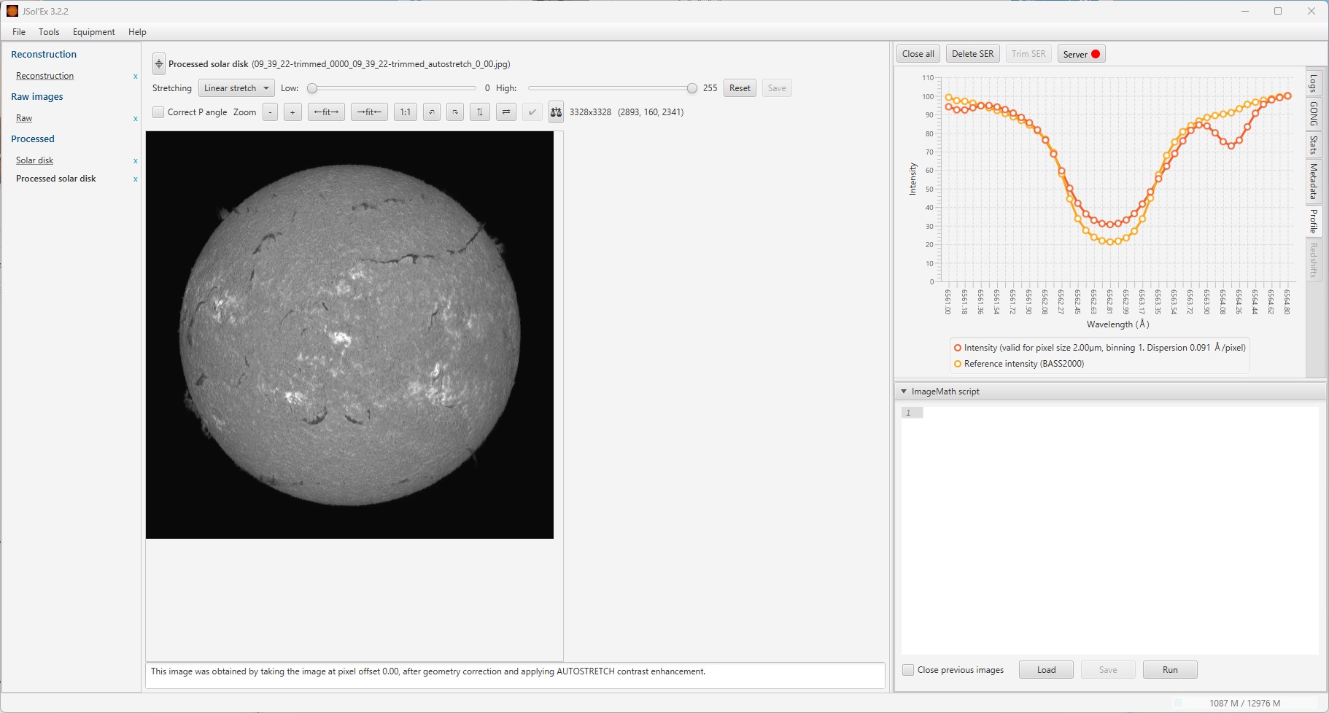Screen dimensions: 1329x713
Task: Enable the Correct P angle checkbox
Action: point(158,112)
